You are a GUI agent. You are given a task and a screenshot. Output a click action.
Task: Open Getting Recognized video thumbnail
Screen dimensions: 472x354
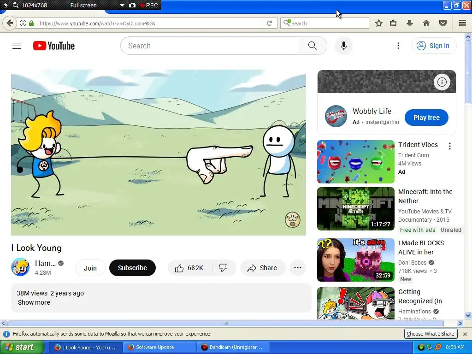[356, 303]
